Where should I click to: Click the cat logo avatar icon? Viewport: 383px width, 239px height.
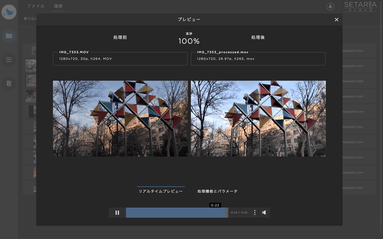tap(9, 12)
